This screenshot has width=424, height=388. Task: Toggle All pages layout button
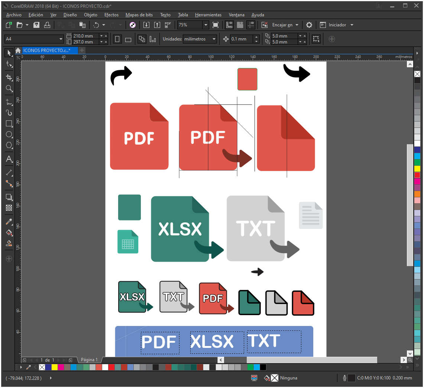142,39
